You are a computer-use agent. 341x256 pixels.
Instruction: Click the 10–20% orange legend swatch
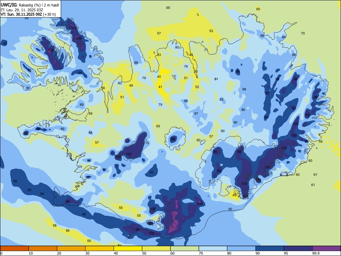(43, 248)
